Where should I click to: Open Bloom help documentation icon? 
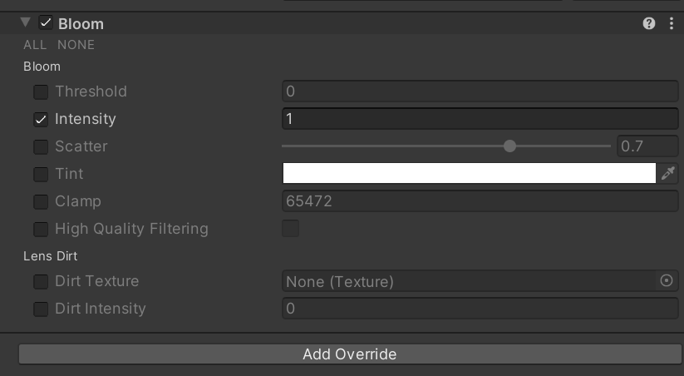click(x=649, y=24)
